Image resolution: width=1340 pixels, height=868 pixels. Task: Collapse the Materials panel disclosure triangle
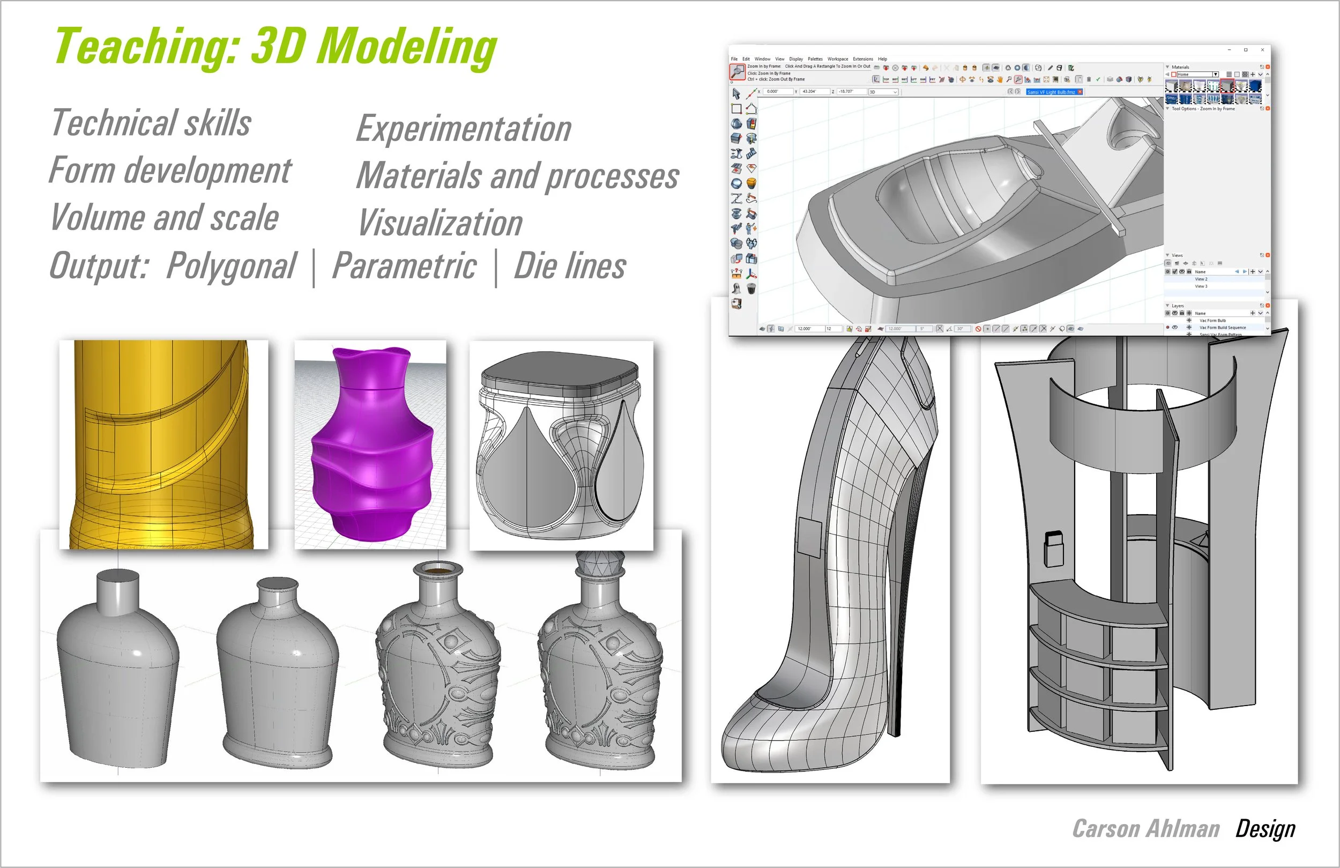[x=1168, y=67]
